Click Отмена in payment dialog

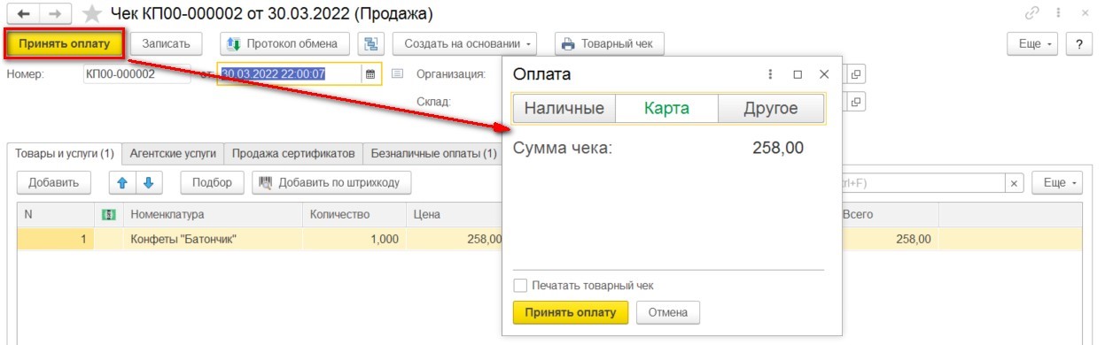click(x=668, y=312)
